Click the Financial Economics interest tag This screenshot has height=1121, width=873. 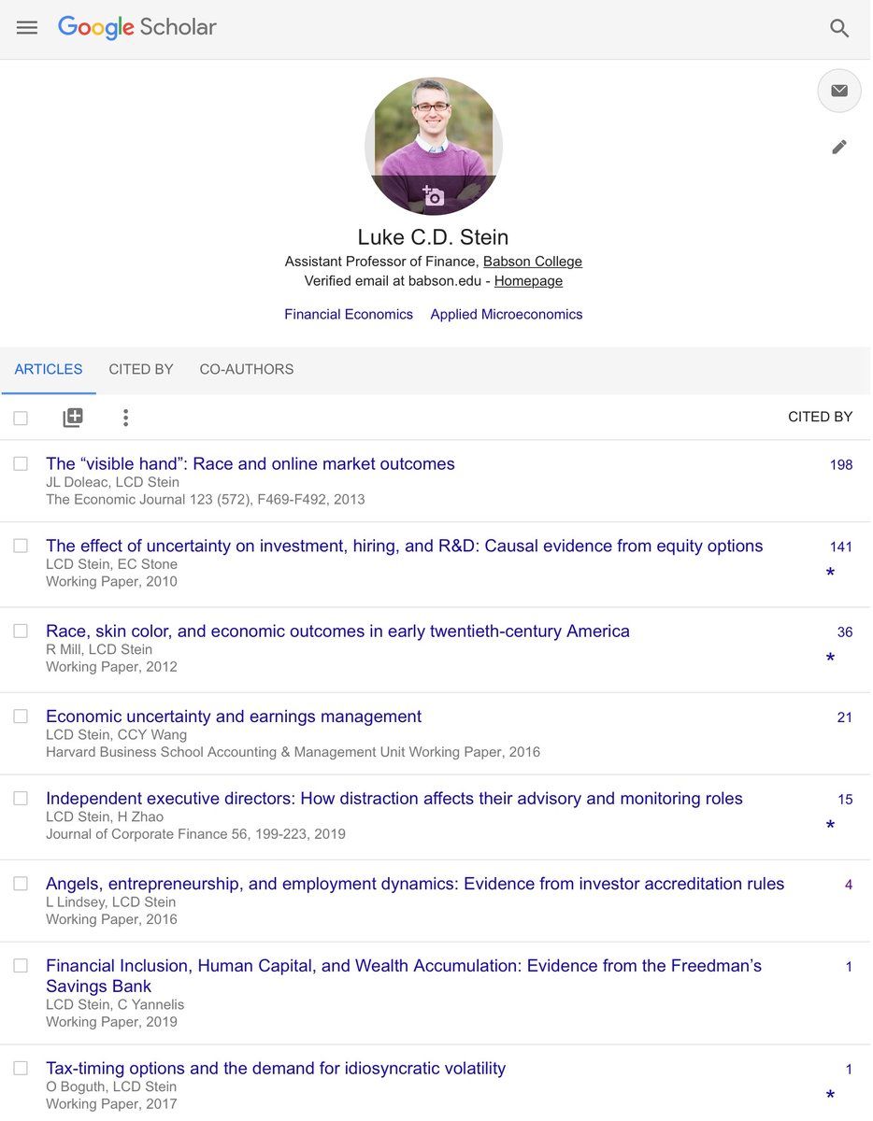tap(349, 314)
